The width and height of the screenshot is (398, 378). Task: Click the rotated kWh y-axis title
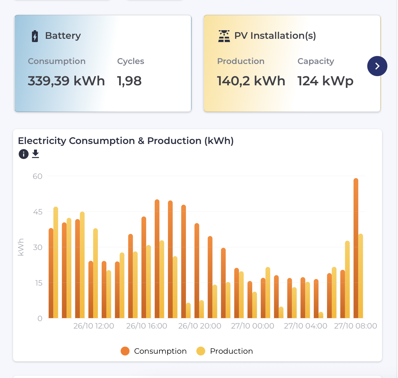click(21, 247)
